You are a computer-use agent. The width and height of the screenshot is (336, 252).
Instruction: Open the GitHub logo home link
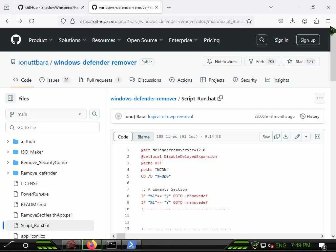16,40
